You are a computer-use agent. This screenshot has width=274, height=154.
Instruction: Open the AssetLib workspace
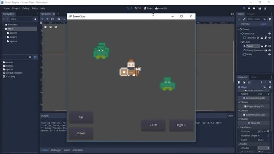161,9
